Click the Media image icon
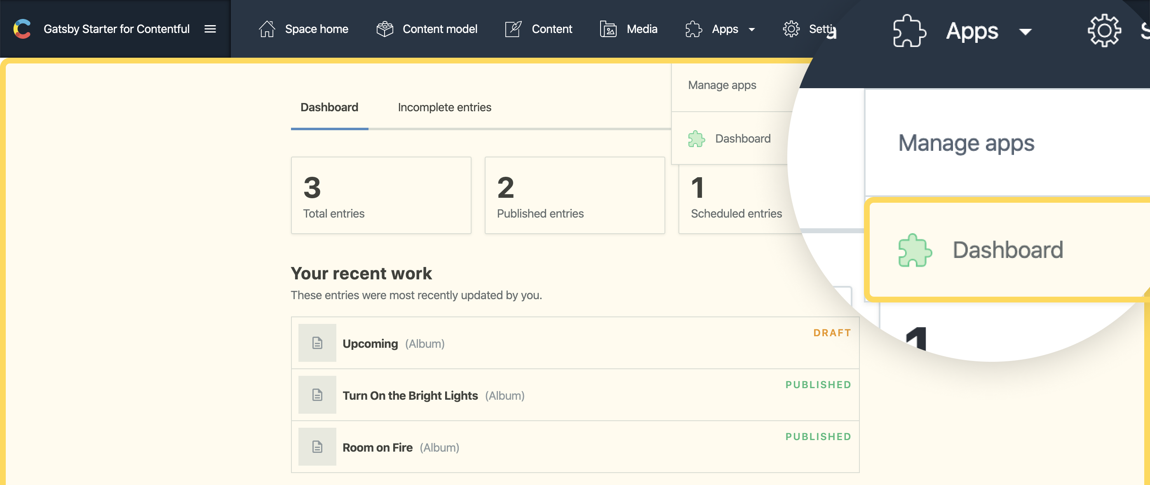 tap(608, 29)
